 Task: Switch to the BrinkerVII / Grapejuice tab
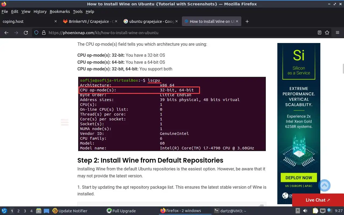(91, 21)
